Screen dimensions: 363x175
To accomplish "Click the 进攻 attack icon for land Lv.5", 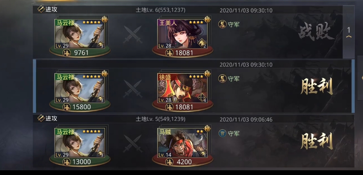I will pyautogui.click(x=41, y=119).
